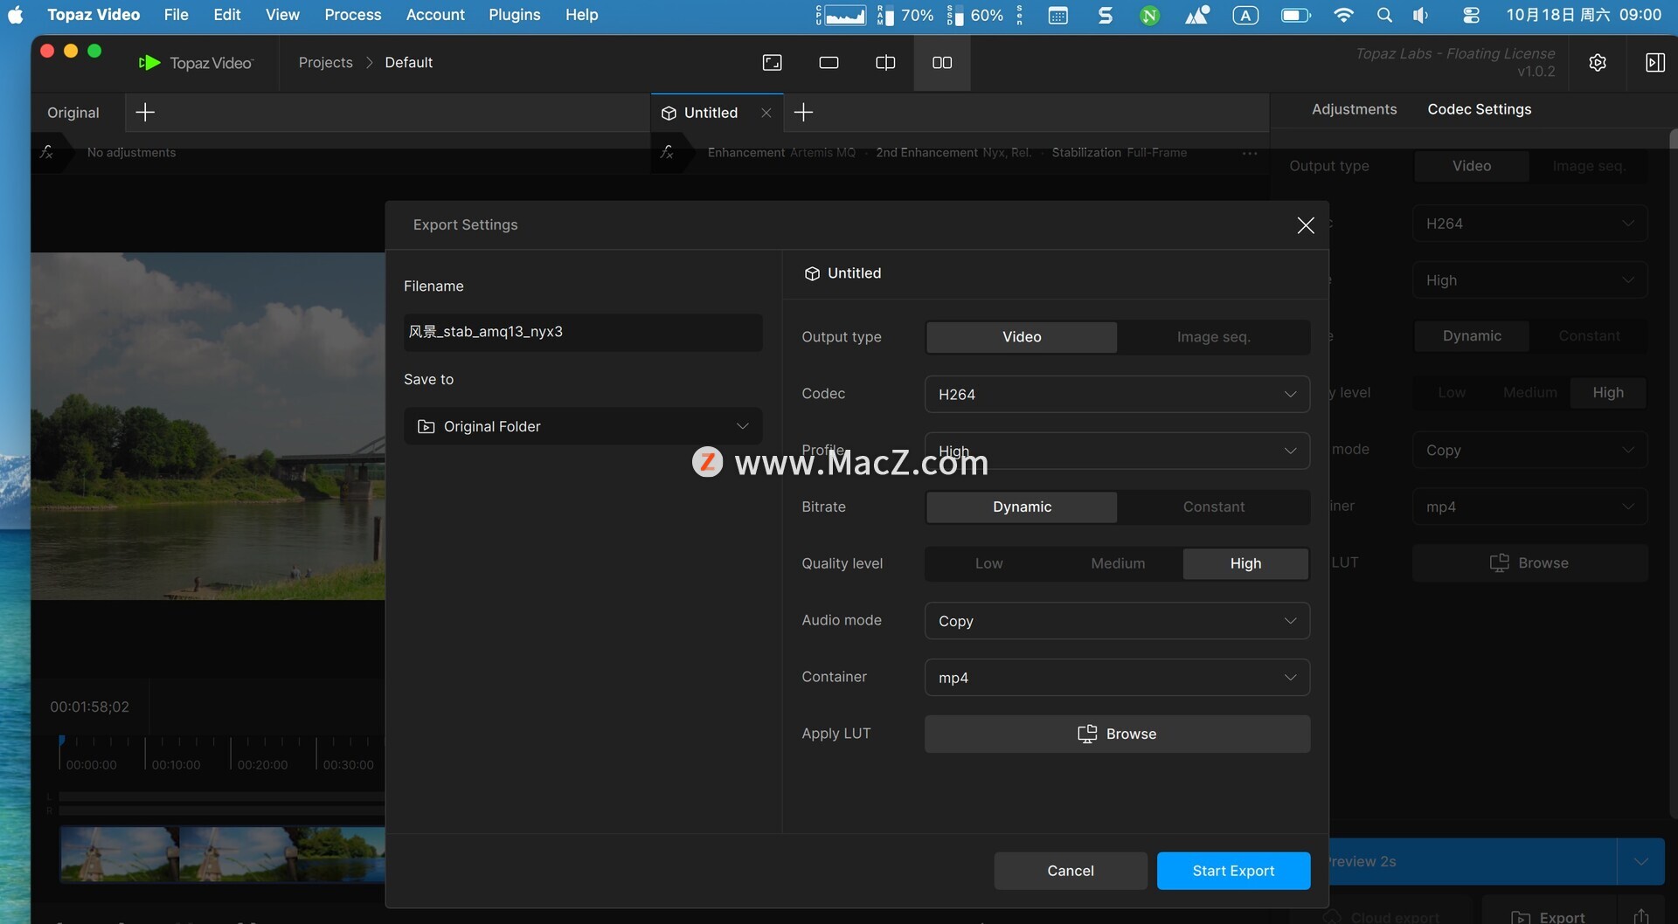Select split view layout icon

click(x=885, y=63)
